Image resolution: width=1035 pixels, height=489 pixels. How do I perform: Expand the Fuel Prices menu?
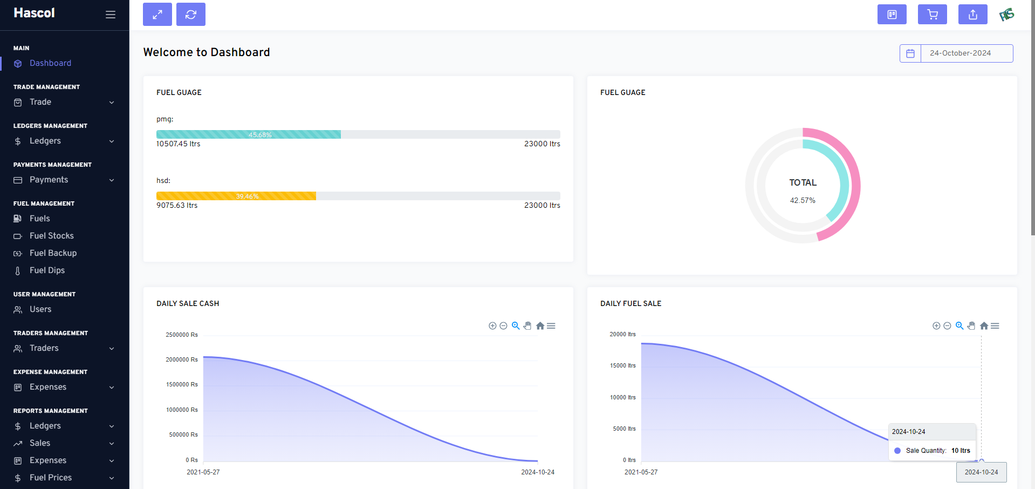click(x=65, y=478)
